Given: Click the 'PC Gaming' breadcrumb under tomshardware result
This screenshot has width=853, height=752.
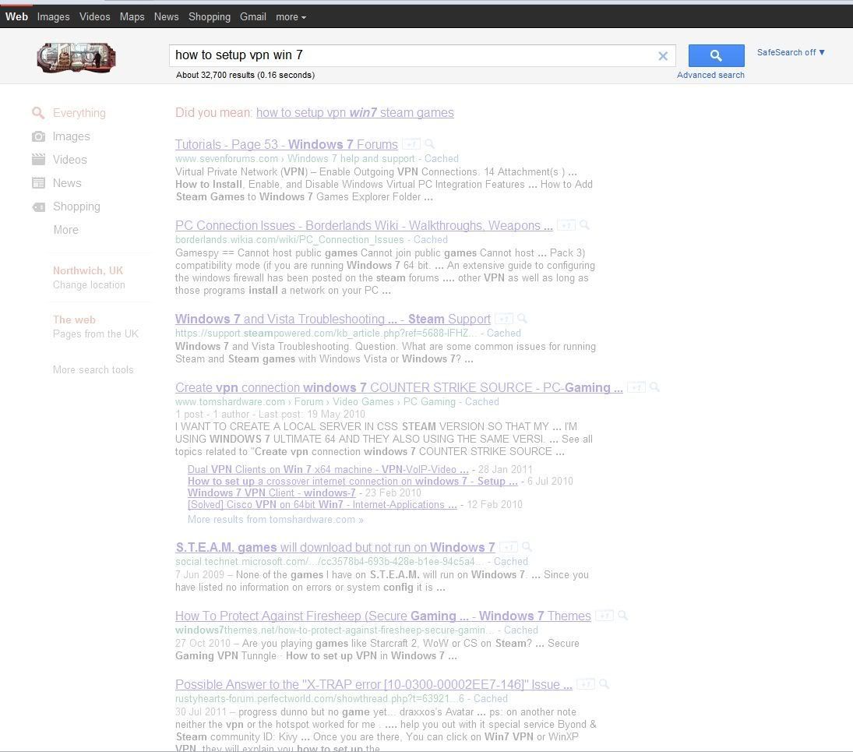Looking at the screenshot, I should (429, 401).
